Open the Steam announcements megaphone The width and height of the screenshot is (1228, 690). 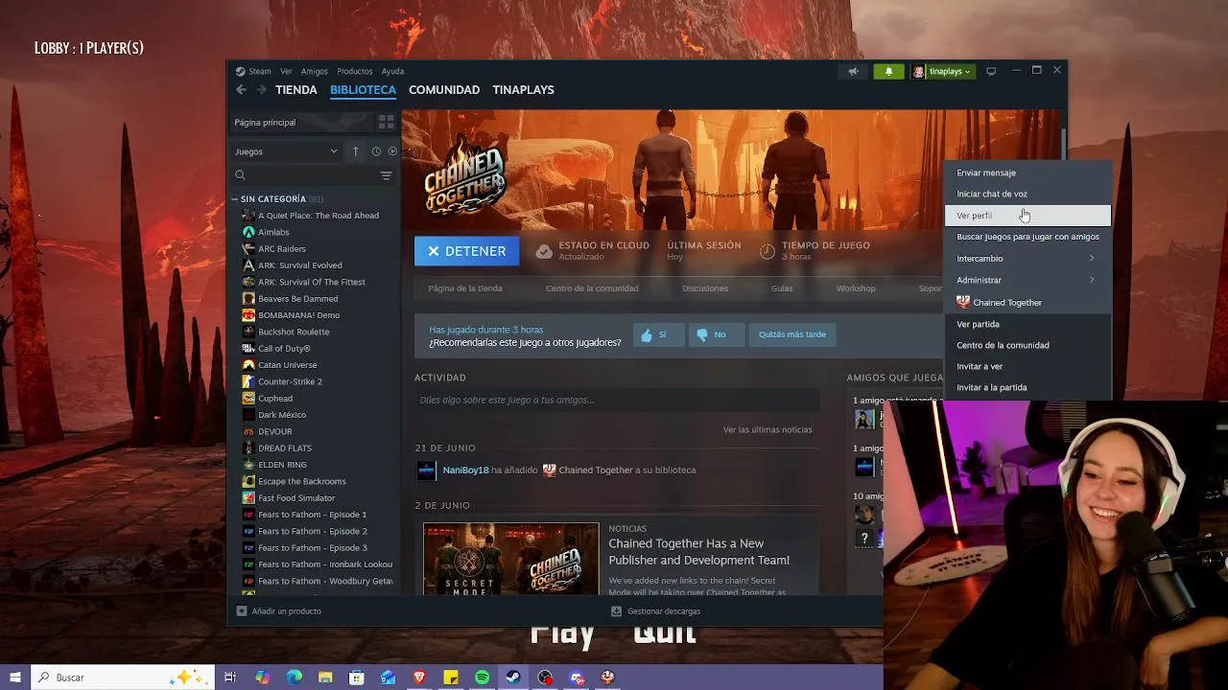853,71
